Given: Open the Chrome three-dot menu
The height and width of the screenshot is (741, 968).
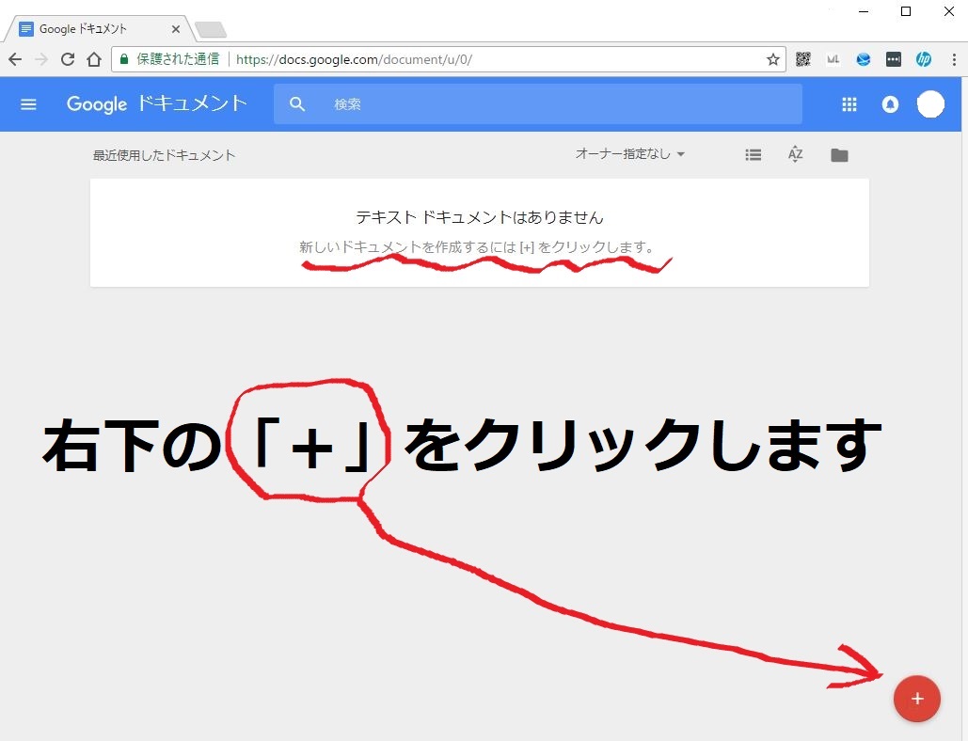Looking at the screenshot, I should pos(954,59).
